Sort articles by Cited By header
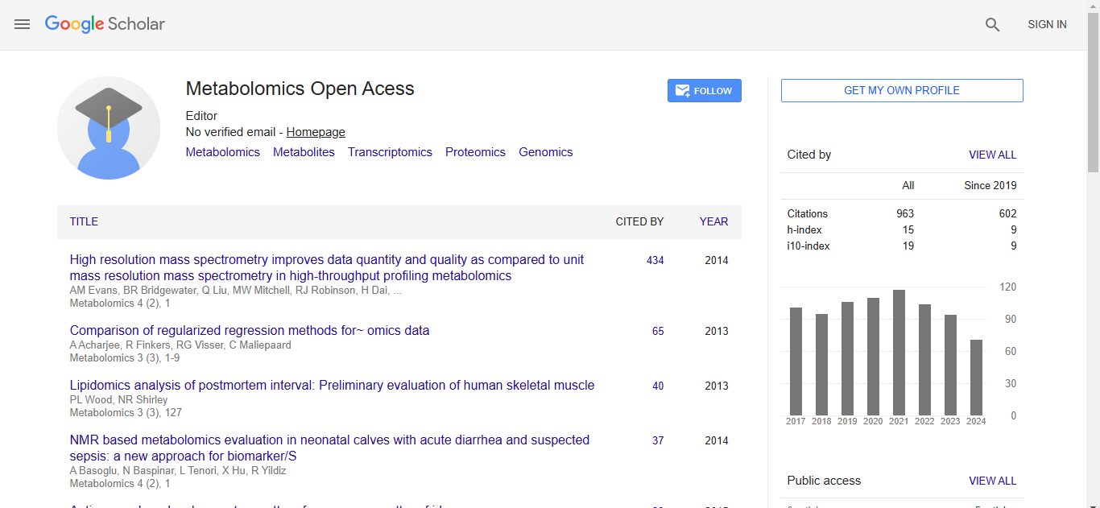 [639, 221]
